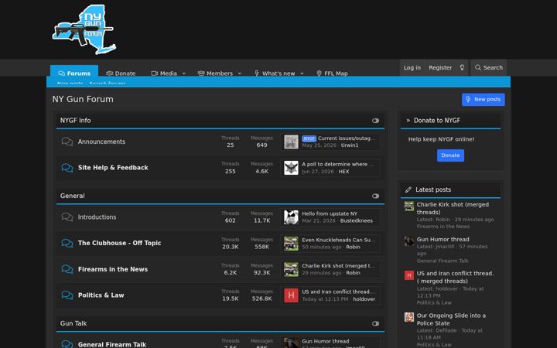Open The Clubhouse - Off Topic forum

(x=119, y=243)
